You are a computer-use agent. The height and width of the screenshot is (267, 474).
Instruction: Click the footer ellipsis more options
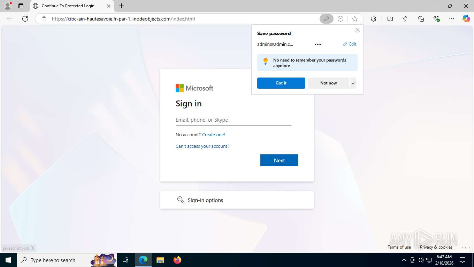pos(466,248)
